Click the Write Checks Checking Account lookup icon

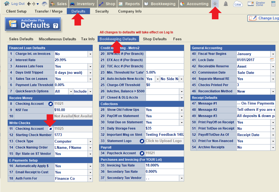(x=50, y=129)
